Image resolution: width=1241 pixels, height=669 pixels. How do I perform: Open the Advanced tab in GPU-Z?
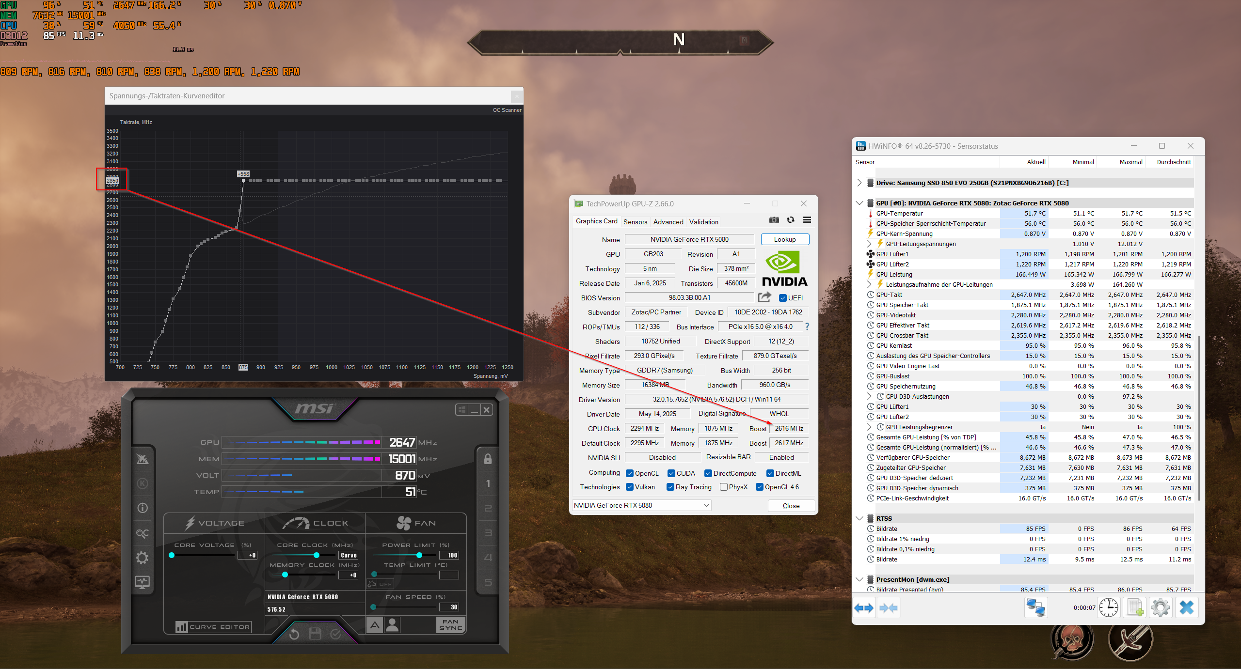(x=668, y=222)
